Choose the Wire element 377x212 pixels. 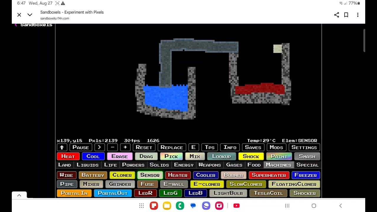(x=66, y=175)
